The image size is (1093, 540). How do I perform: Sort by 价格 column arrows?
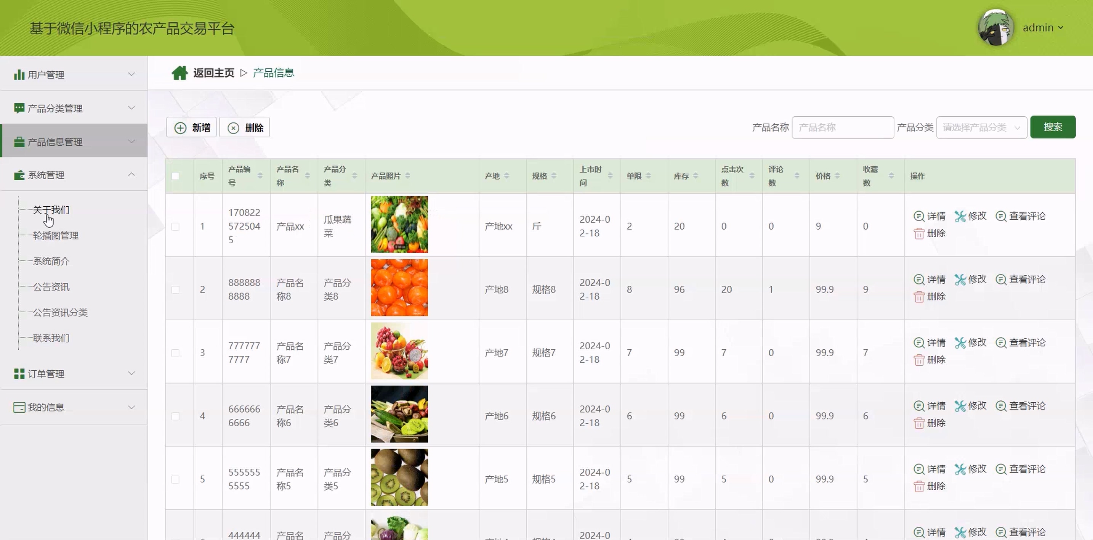coord(837,176)
